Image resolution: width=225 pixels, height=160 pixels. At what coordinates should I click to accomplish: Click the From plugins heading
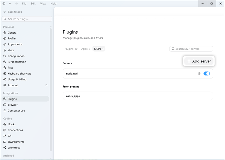pyautogui.click(x=71, y=87)
